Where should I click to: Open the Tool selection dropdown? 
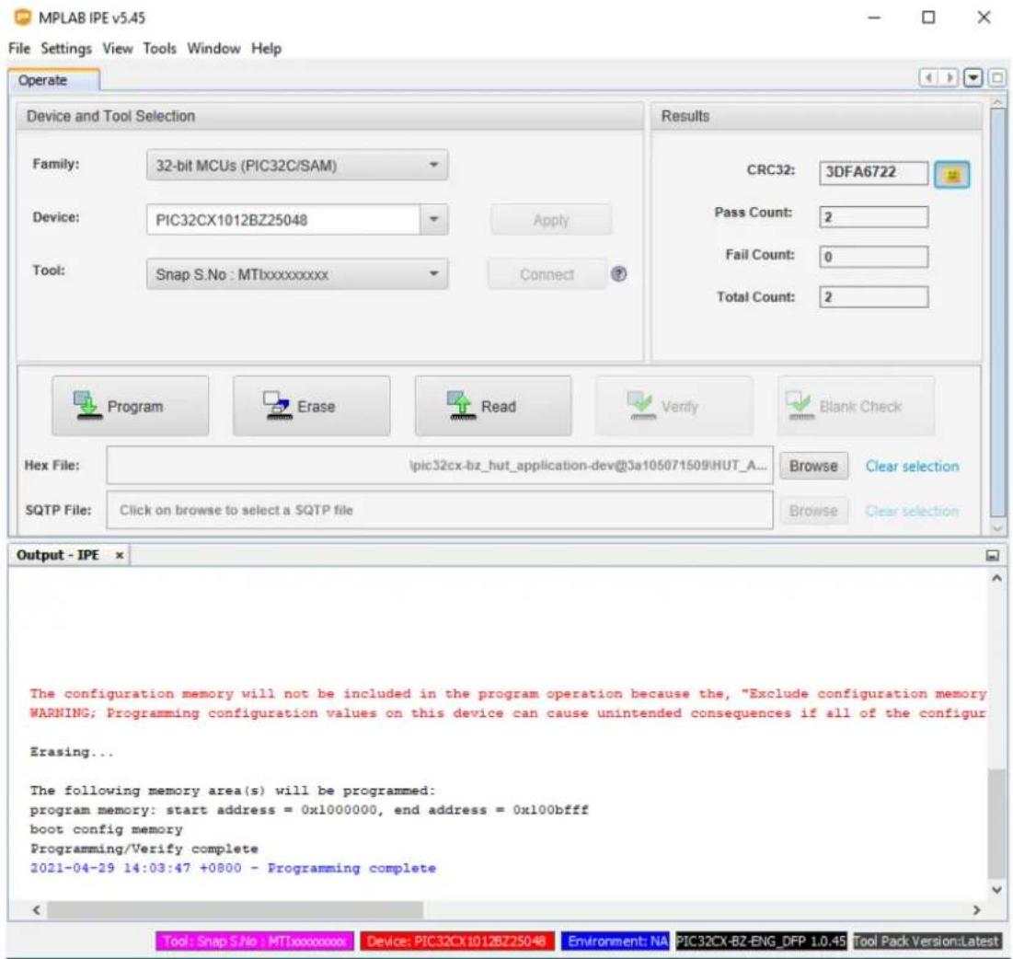[x=297, y=274]
